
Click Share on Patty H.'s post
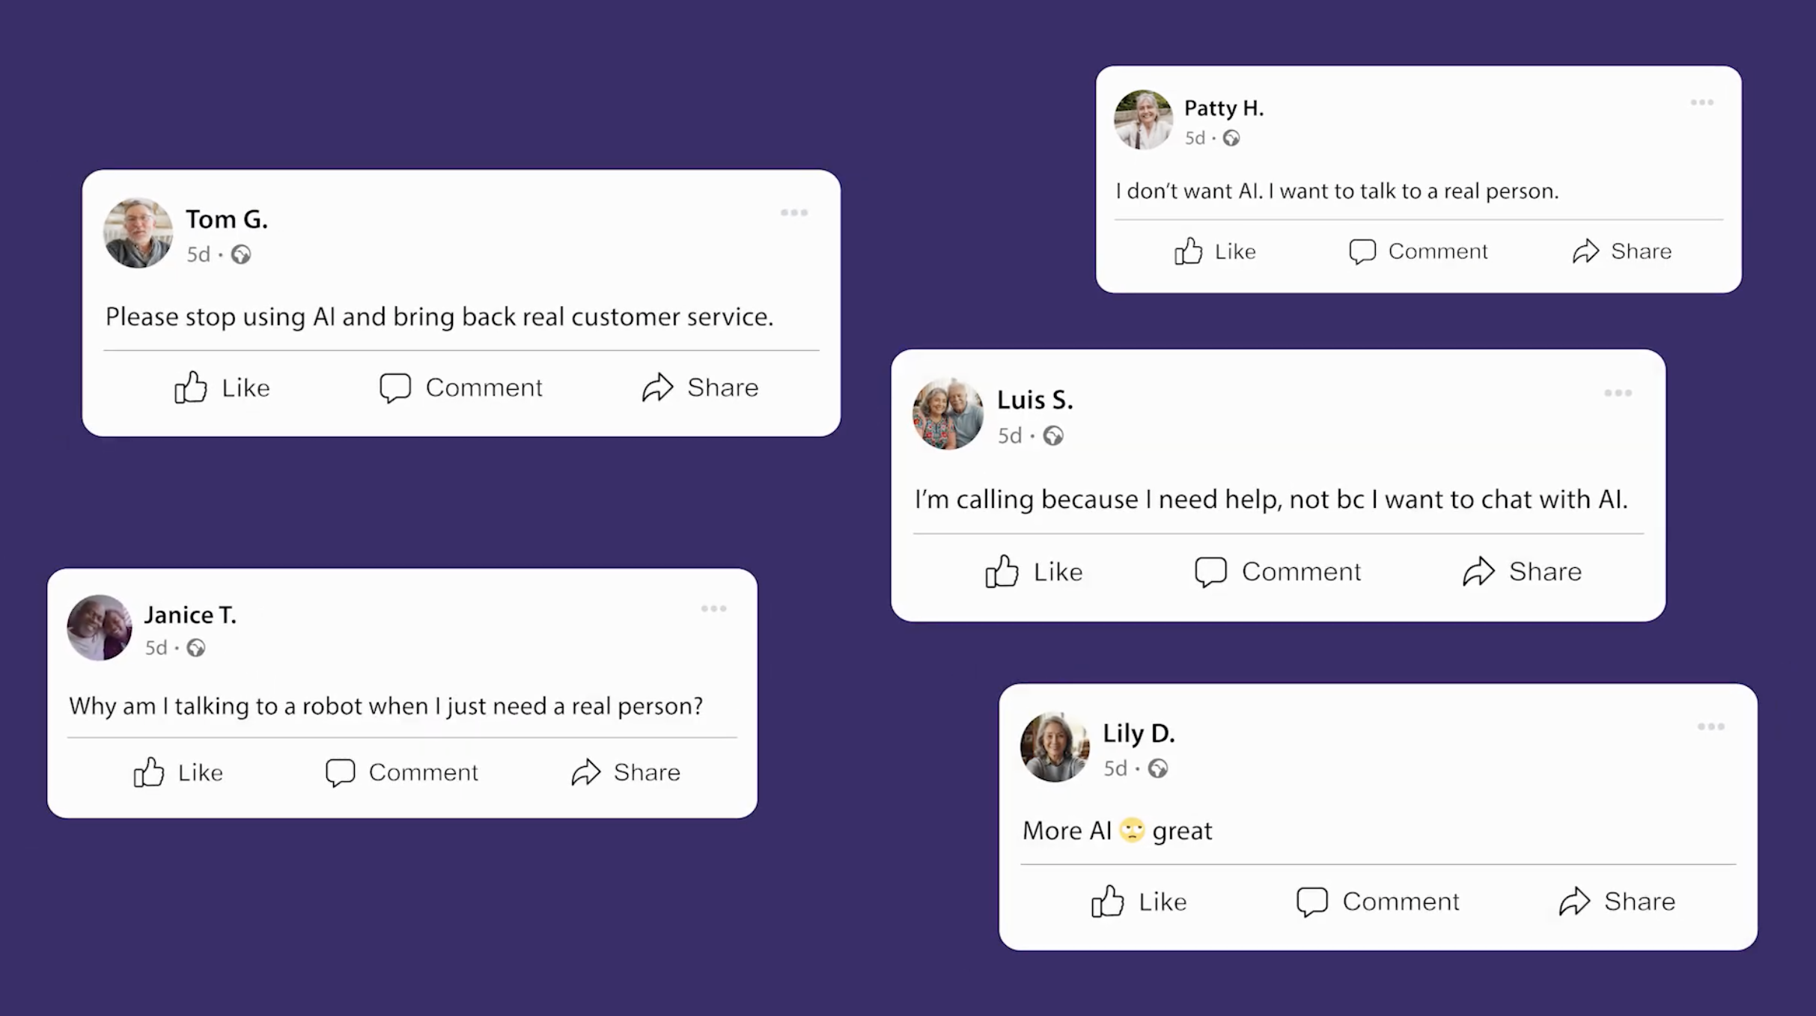(1621, 251)
